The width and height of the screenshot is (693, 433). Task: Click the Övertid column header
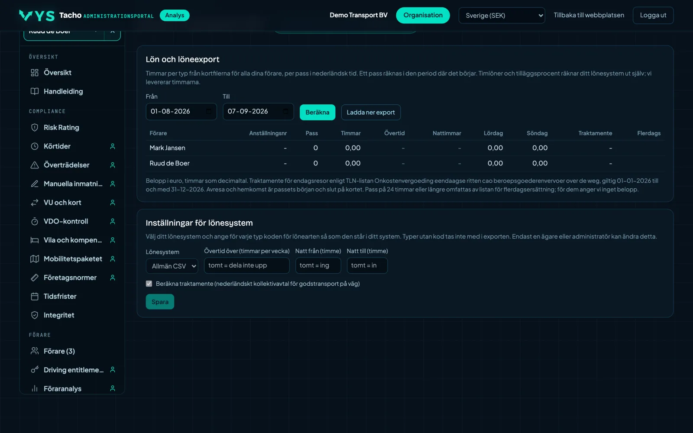395,133
